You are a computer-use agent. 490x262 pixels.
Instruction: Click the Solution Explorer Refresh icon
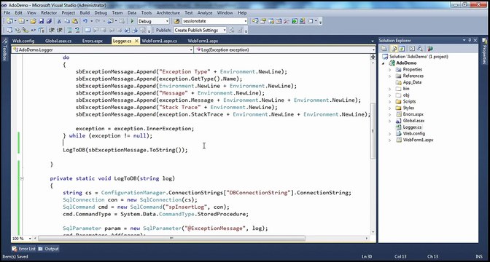tap(402, 49)
